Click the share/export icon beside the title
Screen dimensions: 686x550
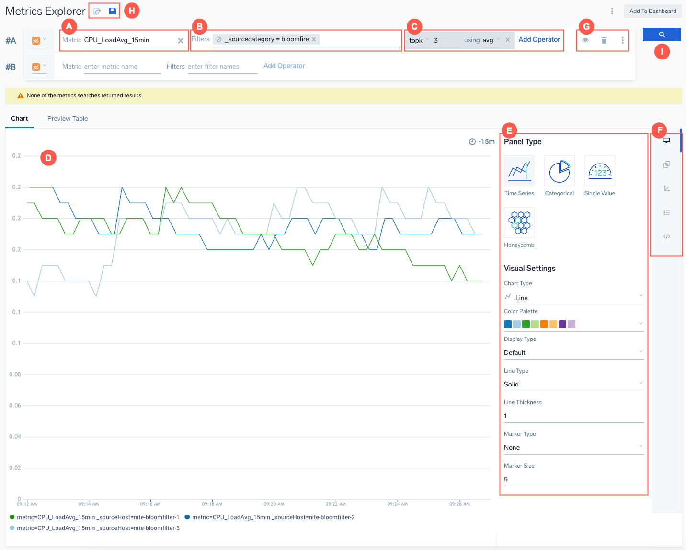coord(97,11)
